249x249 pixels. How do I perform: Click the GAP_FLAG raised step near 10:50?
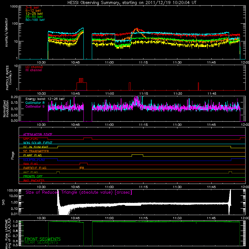pos(88,139)
